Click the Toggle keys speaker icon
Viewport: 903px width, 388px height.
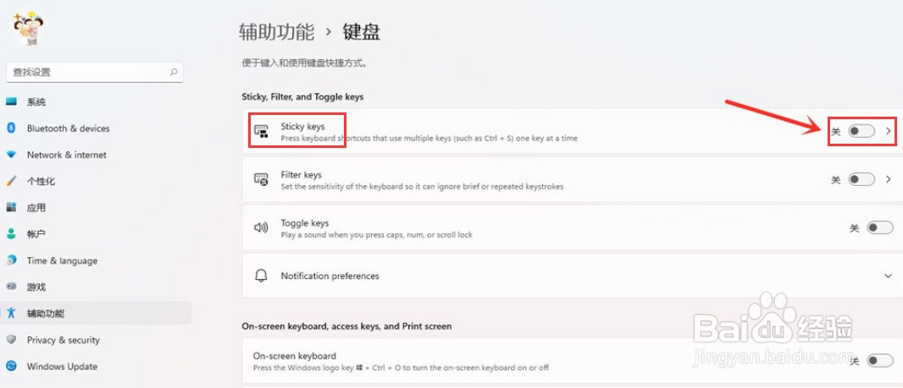click(262, 227)
